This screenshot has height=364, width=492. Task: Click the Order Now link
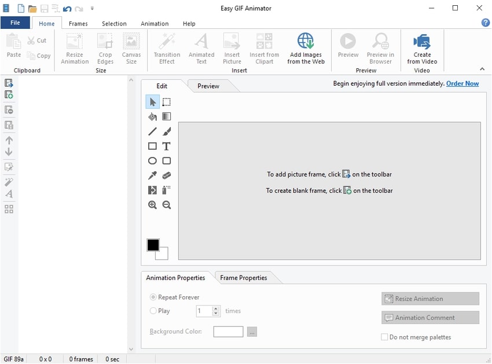pos(462,83)
